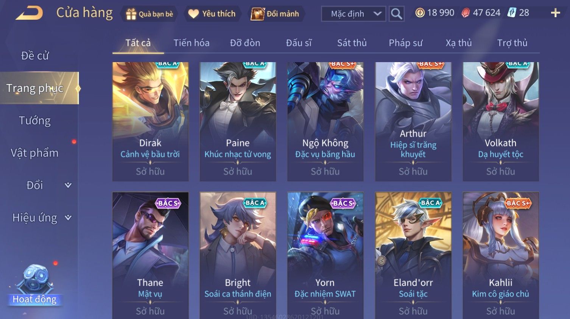The image size is (570, 319).
Task: Click the back arrow icon
Action: click(x=29, y=13)
